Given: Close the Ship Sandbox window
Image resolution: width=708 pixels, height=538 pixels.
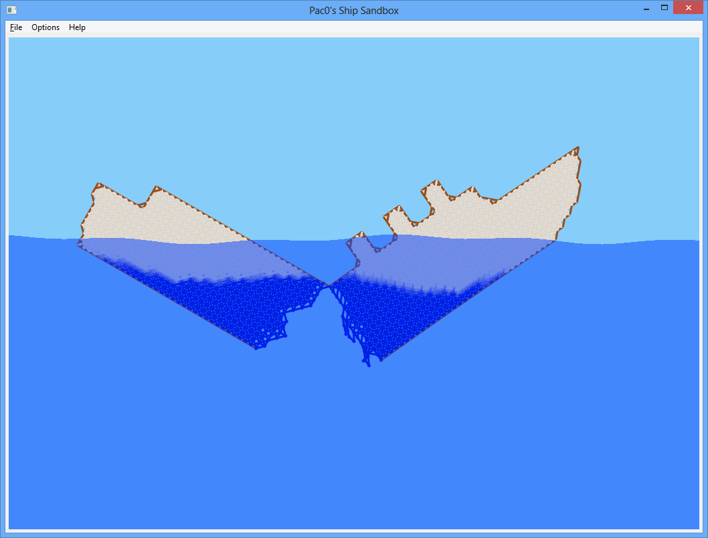Looking at the screenshot, I should pyautogui.click(x=688, y=7).
